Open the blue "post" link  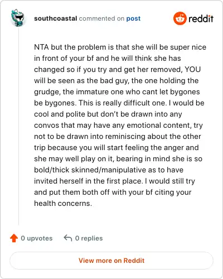tap(133, 18)
